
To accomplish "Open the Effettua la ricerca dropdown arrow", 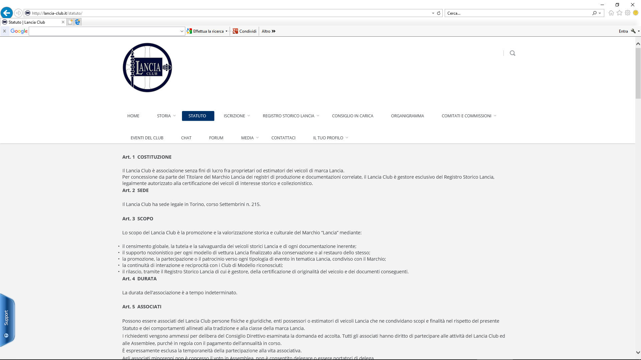I will pyautogui.click(x=226, y=31).
